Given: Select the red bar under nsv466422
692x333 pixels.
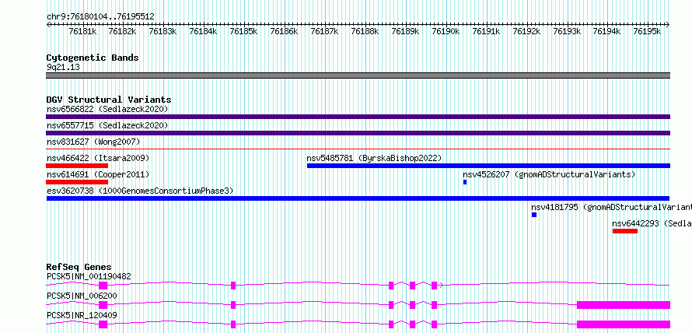Looking at the screenshot, I should [x=77, y=166].
